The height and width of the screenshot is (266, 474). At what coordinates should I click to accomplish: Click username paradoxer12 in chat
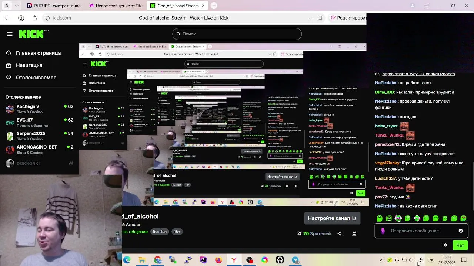[387, 144]
